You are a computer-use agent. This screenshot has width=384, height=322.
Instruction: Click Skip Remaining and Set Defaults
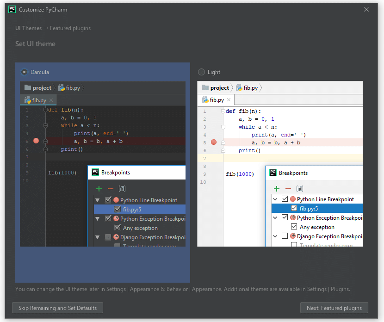click(x=57, y=308)
